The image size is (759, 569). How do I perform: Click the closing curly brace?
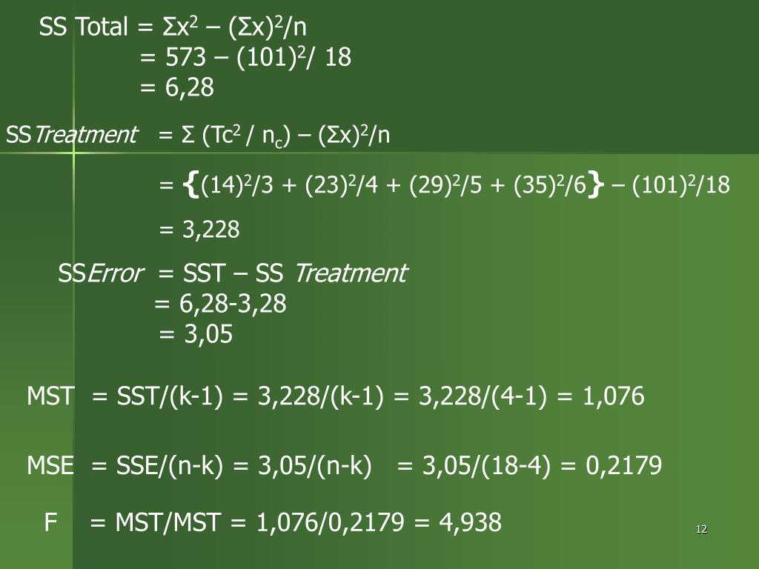(x=597, y=186)
